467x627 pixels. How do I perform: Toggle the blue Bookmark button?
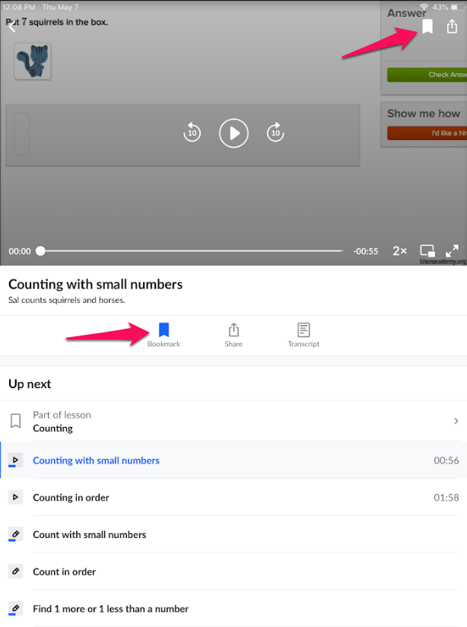[x=164, y=335]
